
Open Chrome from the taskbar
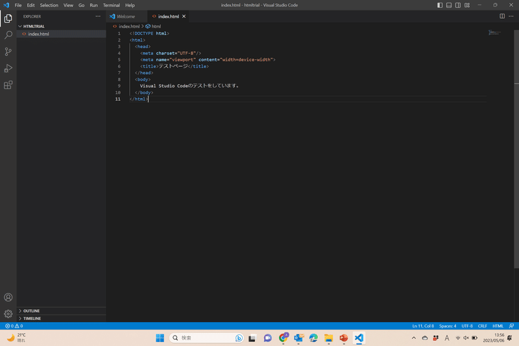[x=284, y=338]
